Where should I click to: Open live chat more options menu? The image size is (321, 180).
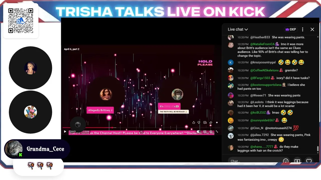tap(303, 29)
